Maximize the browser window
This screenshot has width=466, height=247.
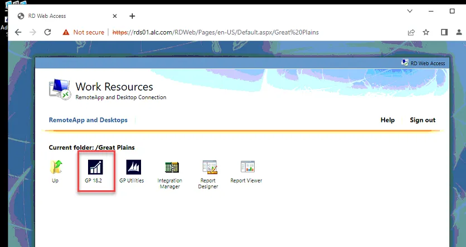[x=452, y=11]
